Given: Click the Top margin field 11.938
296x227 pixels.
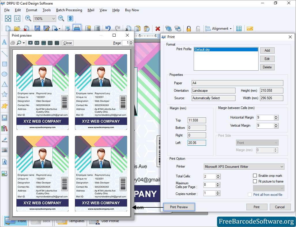Looking at the screenshot, I should [x=197, y=120].
